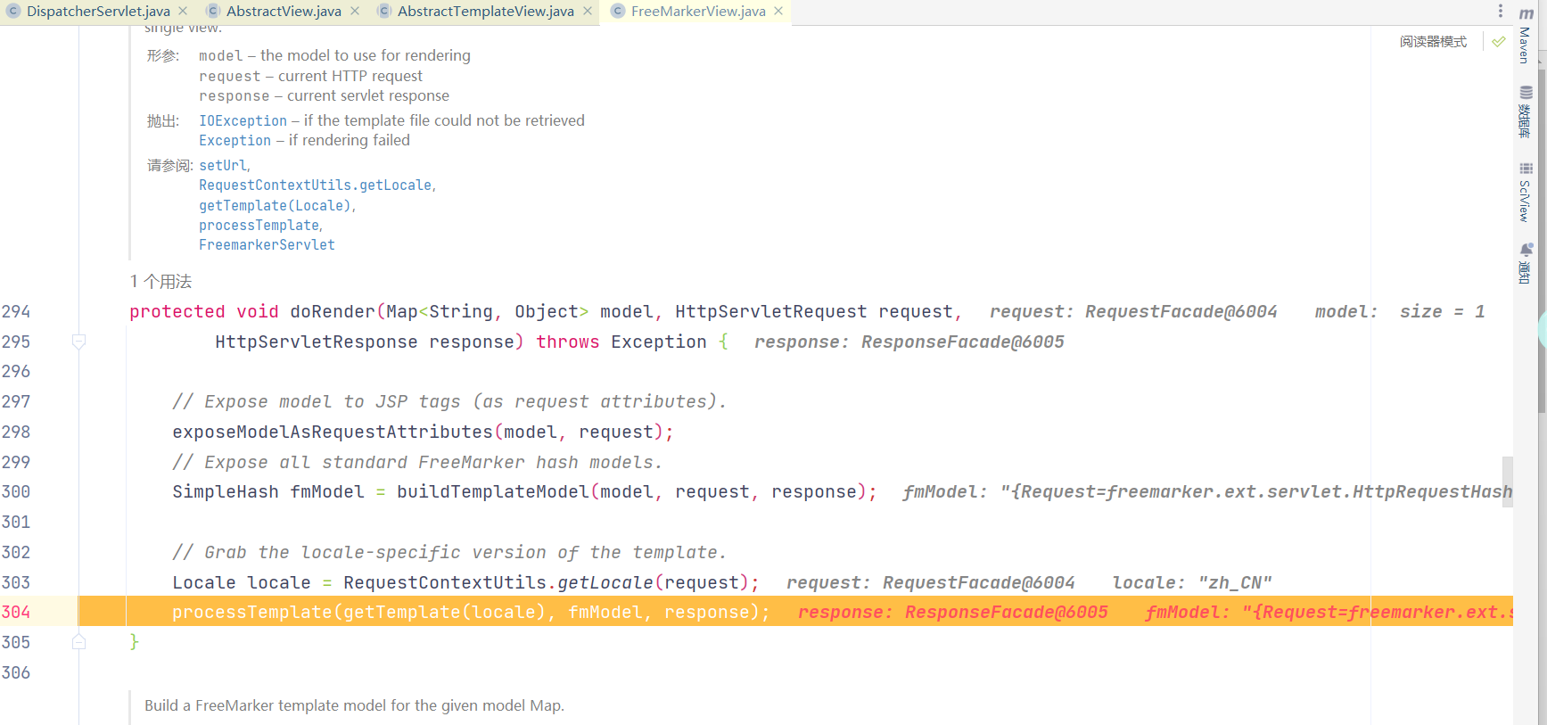Click the AbstractView.java tab class icon

[213, 12]
